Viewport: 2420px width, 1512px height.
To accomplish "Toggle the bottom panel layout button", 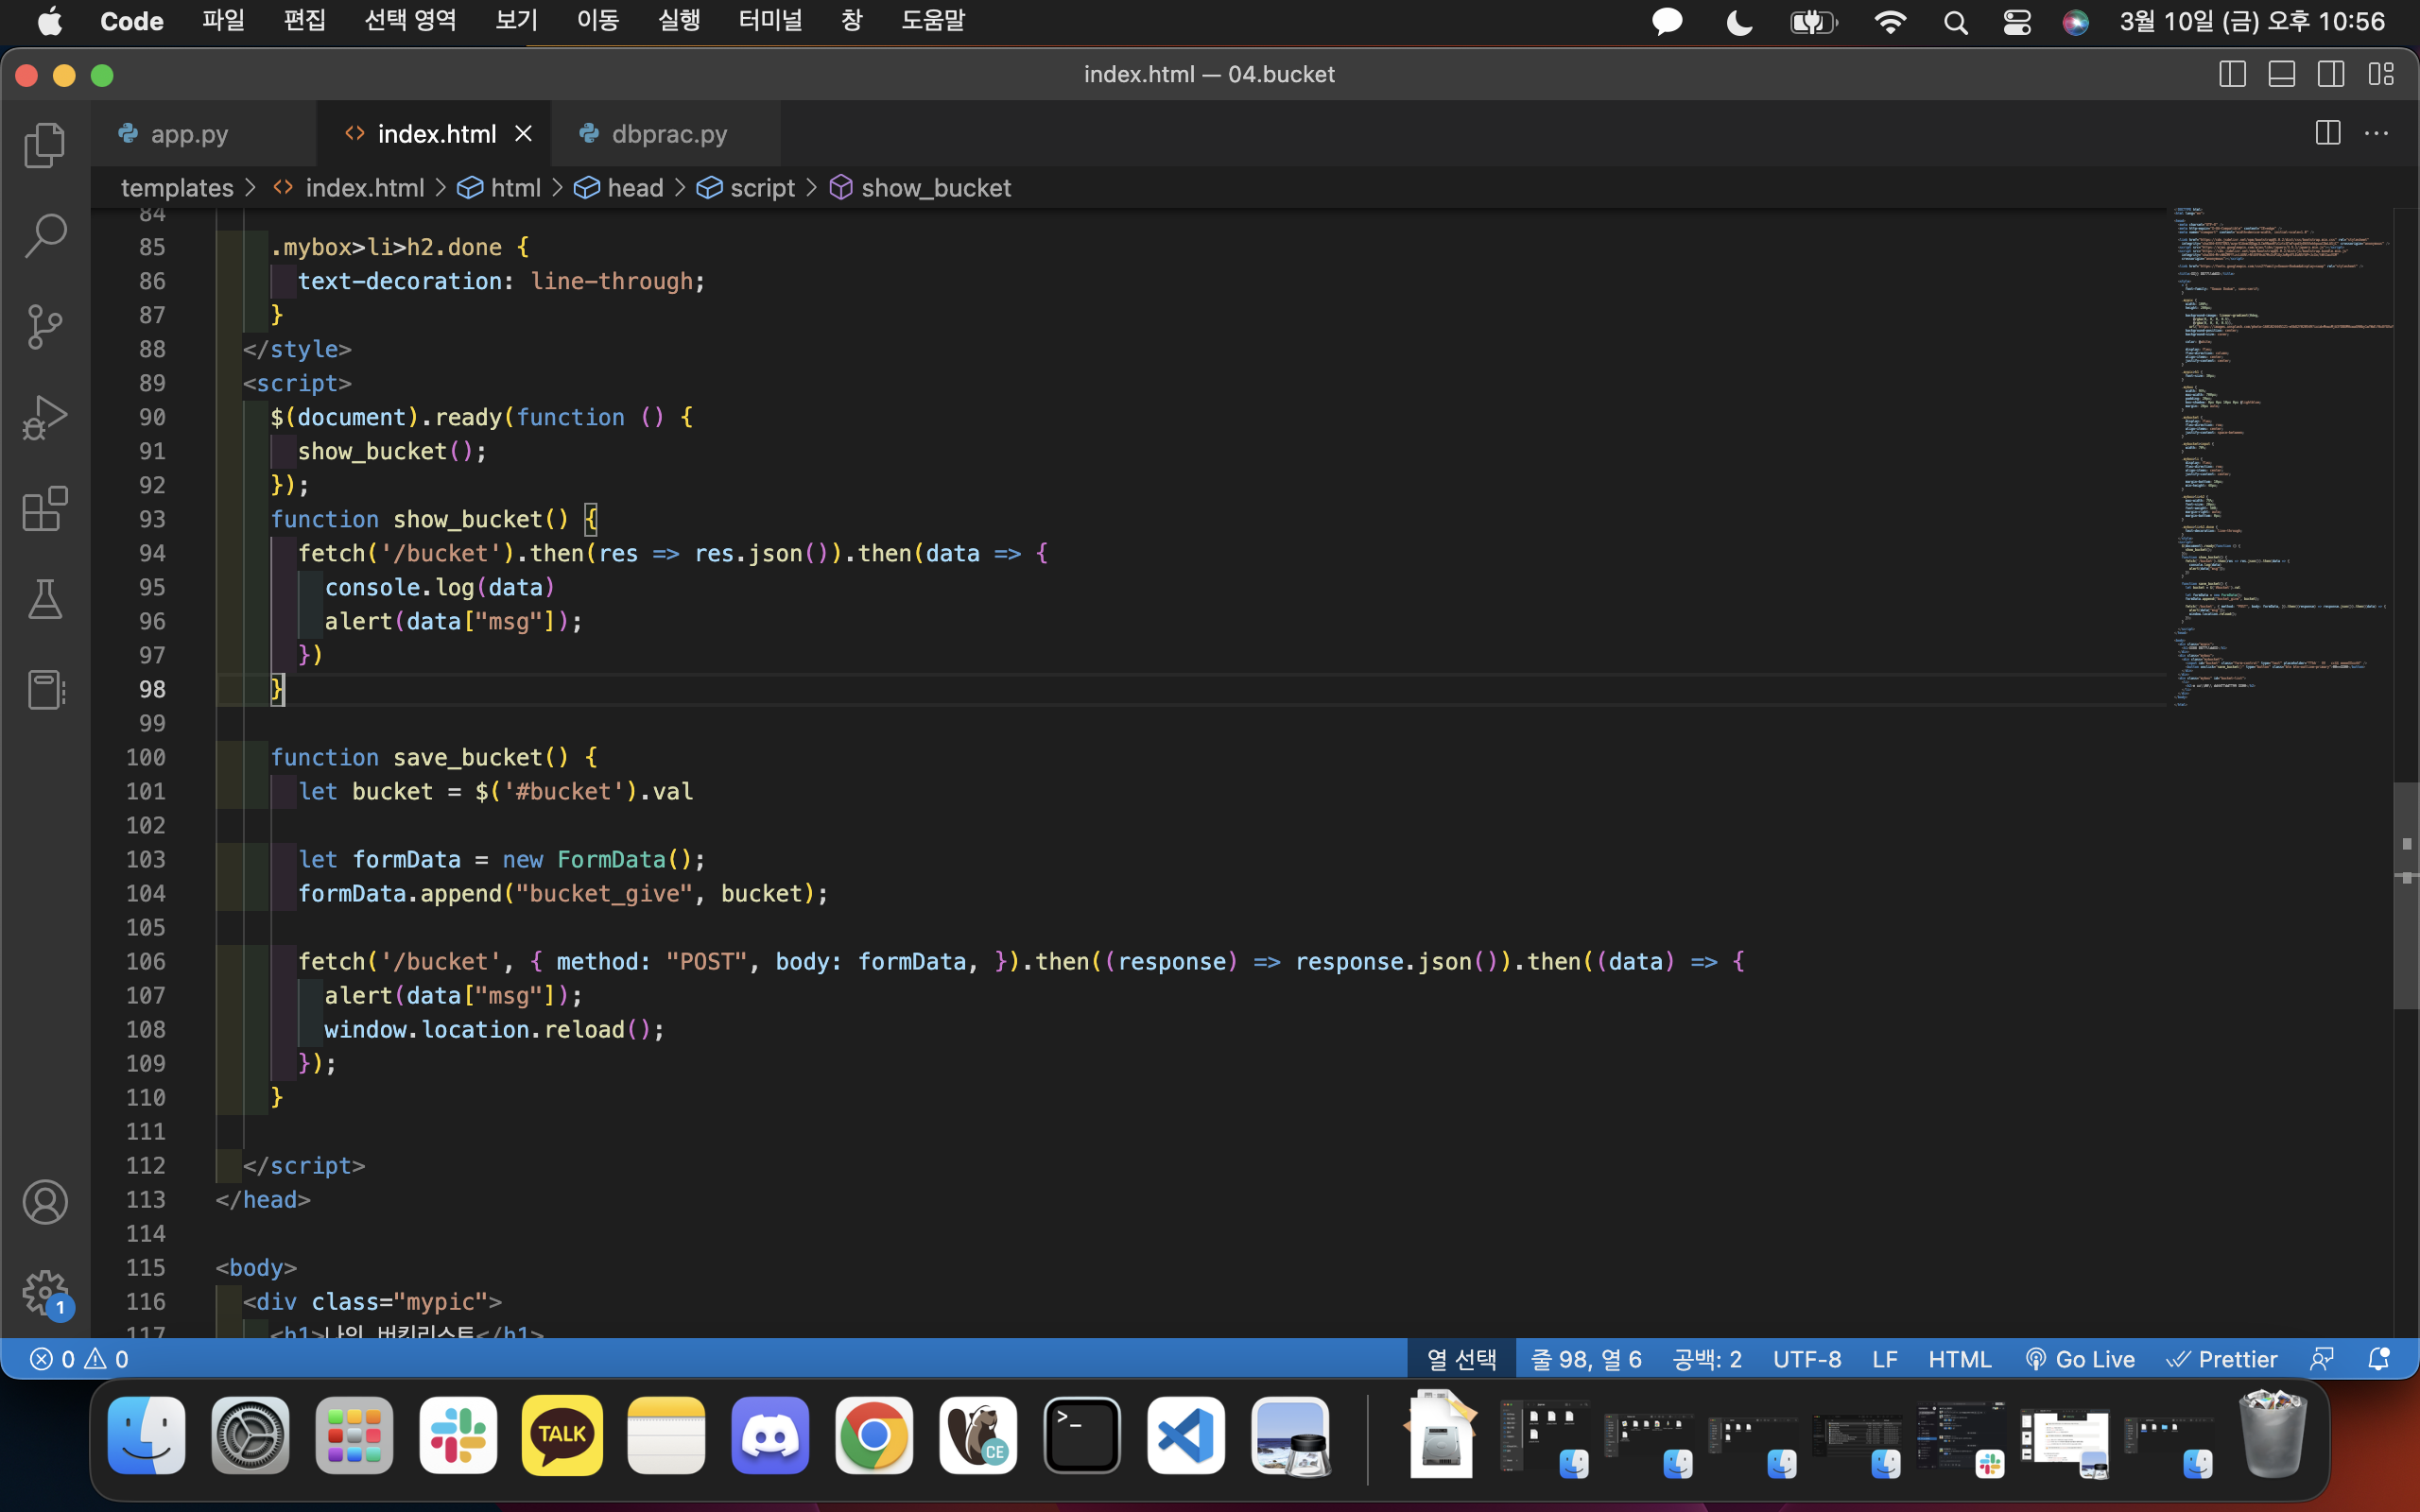I will [x=2282, y=74].
